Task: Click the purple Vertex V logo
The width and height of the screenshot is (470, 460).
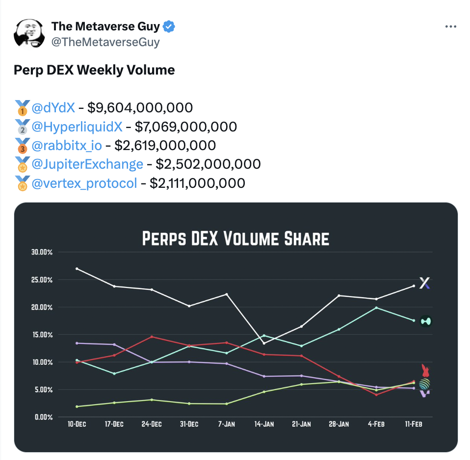Action: pos(425,394)
